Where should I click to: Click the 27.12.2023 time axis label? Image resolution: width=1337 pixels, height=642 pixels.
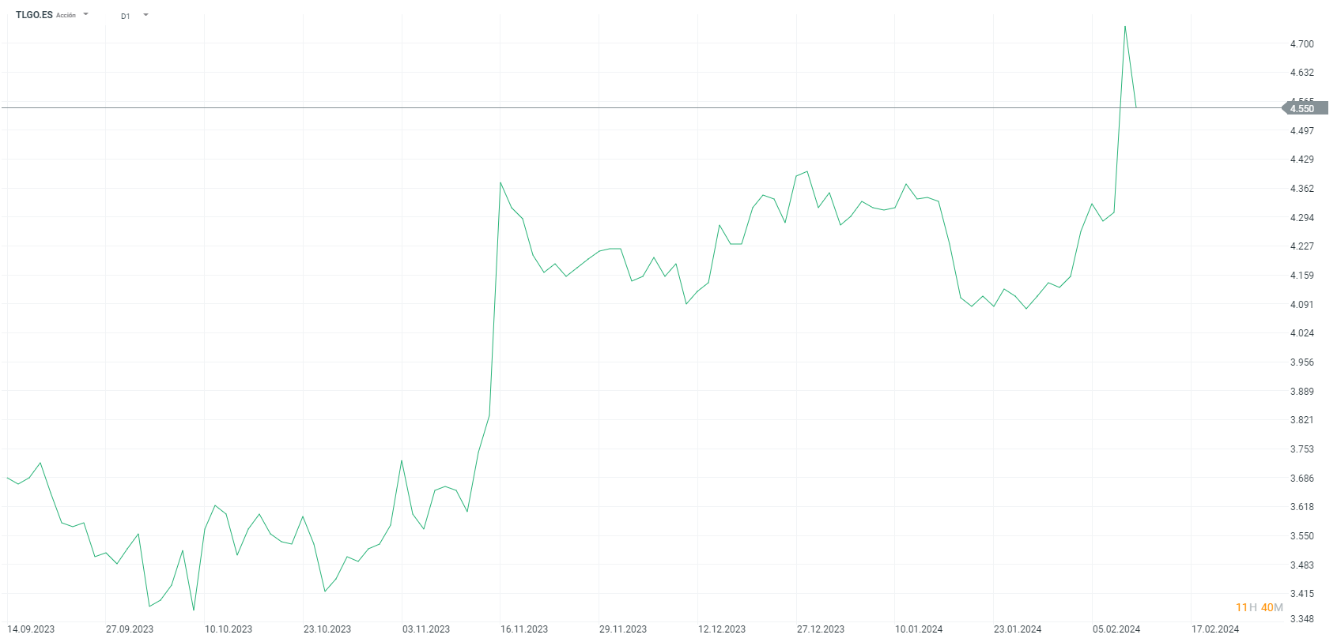pos(821,629)
